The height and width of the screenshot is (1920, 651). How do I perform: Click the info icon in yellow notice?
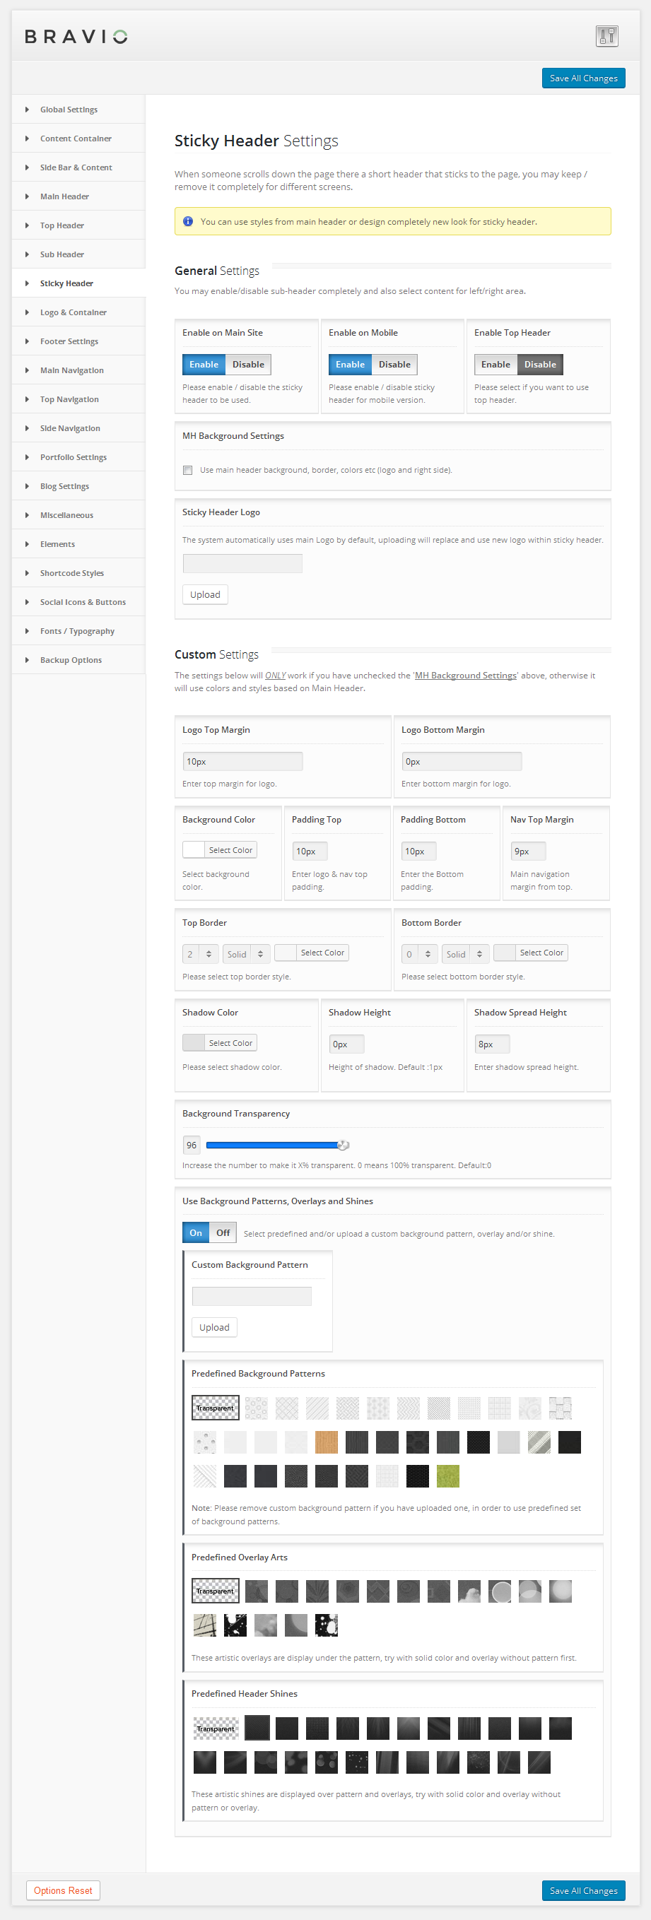point(188,221)
